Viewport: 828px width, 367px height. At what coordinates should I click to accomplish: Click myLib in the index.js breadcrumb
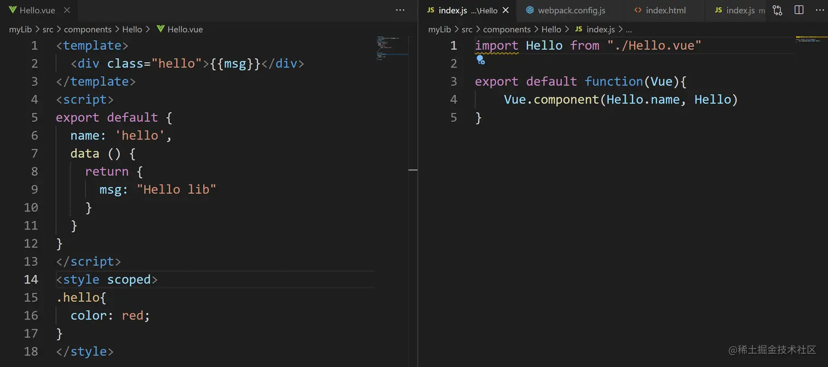coord(439,30)
